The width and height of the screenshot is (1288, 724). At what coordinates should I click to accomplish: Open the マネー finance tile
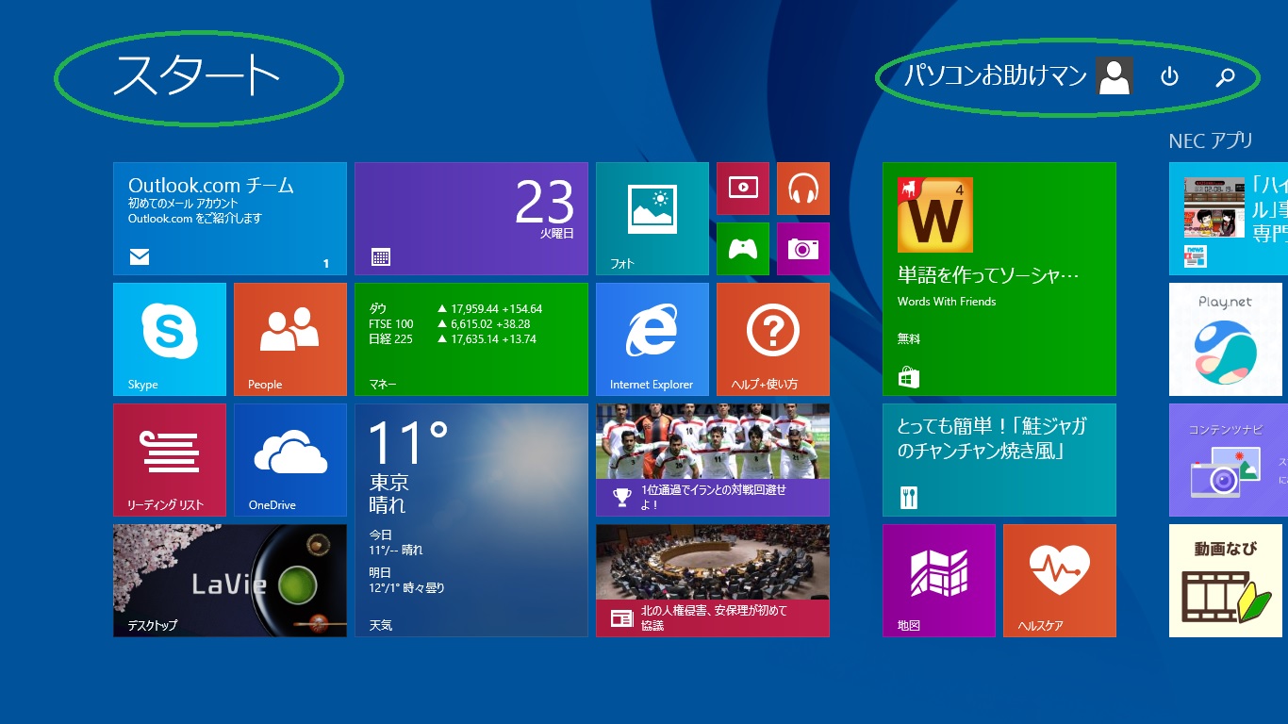[471, 339]
